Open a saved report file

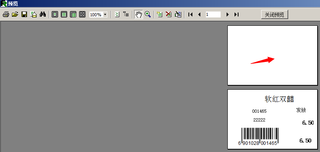click(15, 14)
